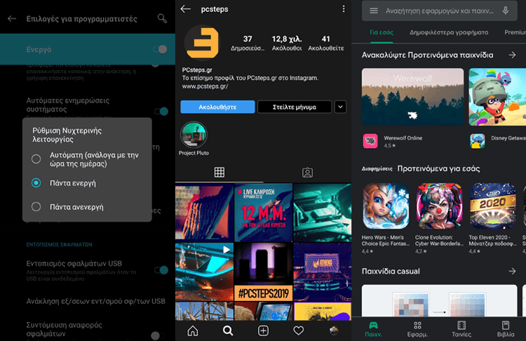Open the 12 M.M. live draw post
The width and height of the screenshot is (526, 341).
(x=263, y=213)
